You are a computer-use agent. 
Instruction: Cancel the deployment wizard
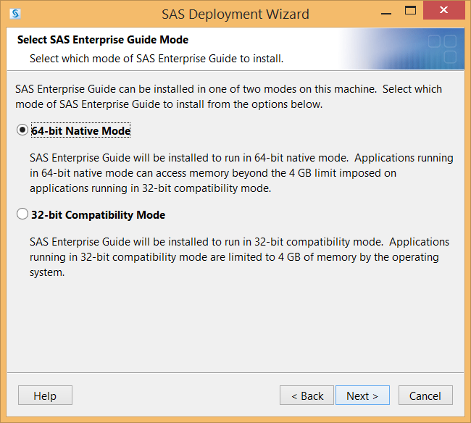[425, 395]
